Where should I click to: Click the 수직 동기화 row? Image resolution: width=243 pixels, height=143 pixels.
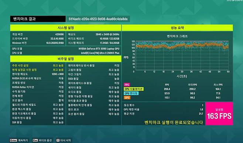38,92
